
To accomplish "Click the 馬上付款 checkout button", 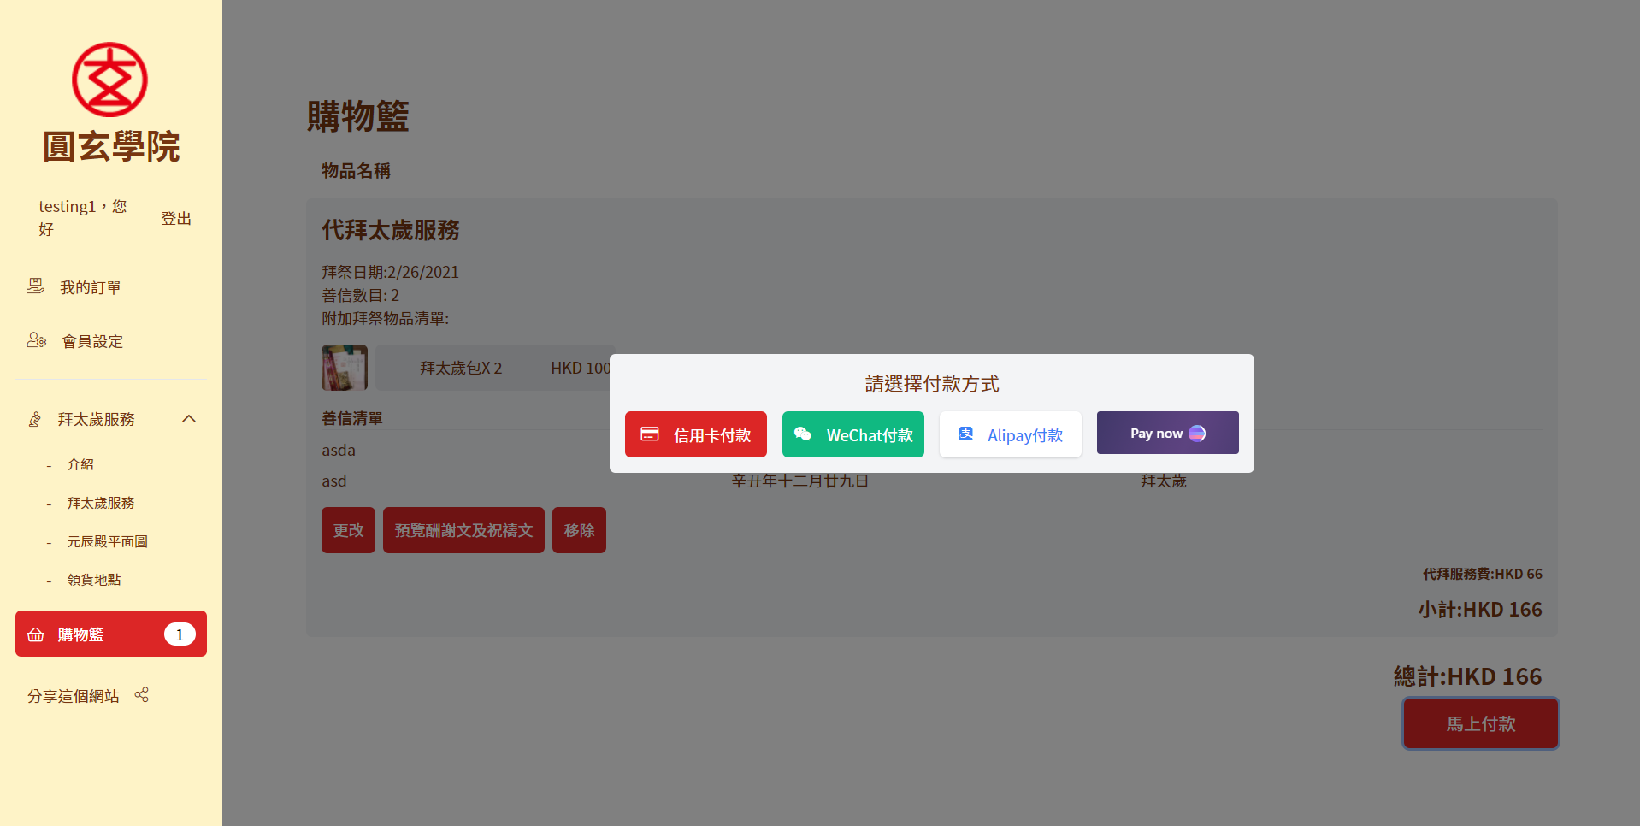I will tap(1480, 723).
